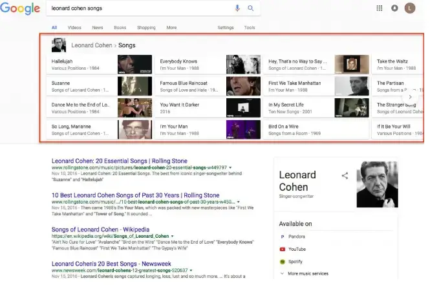Click the I'm Your Man purple thumbnail

tap(243, 130)
